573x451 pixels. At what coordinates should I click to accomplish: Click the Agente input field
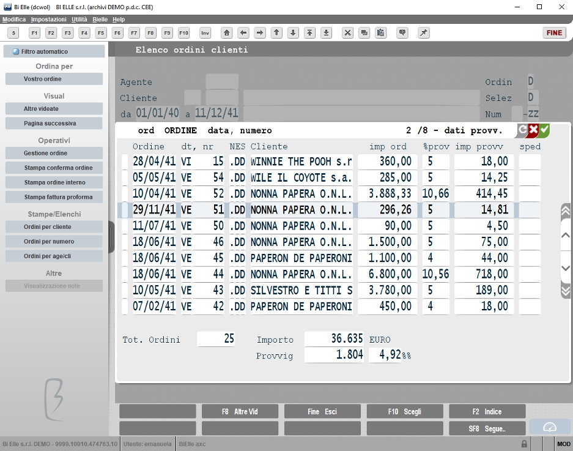tap(222, 81)
